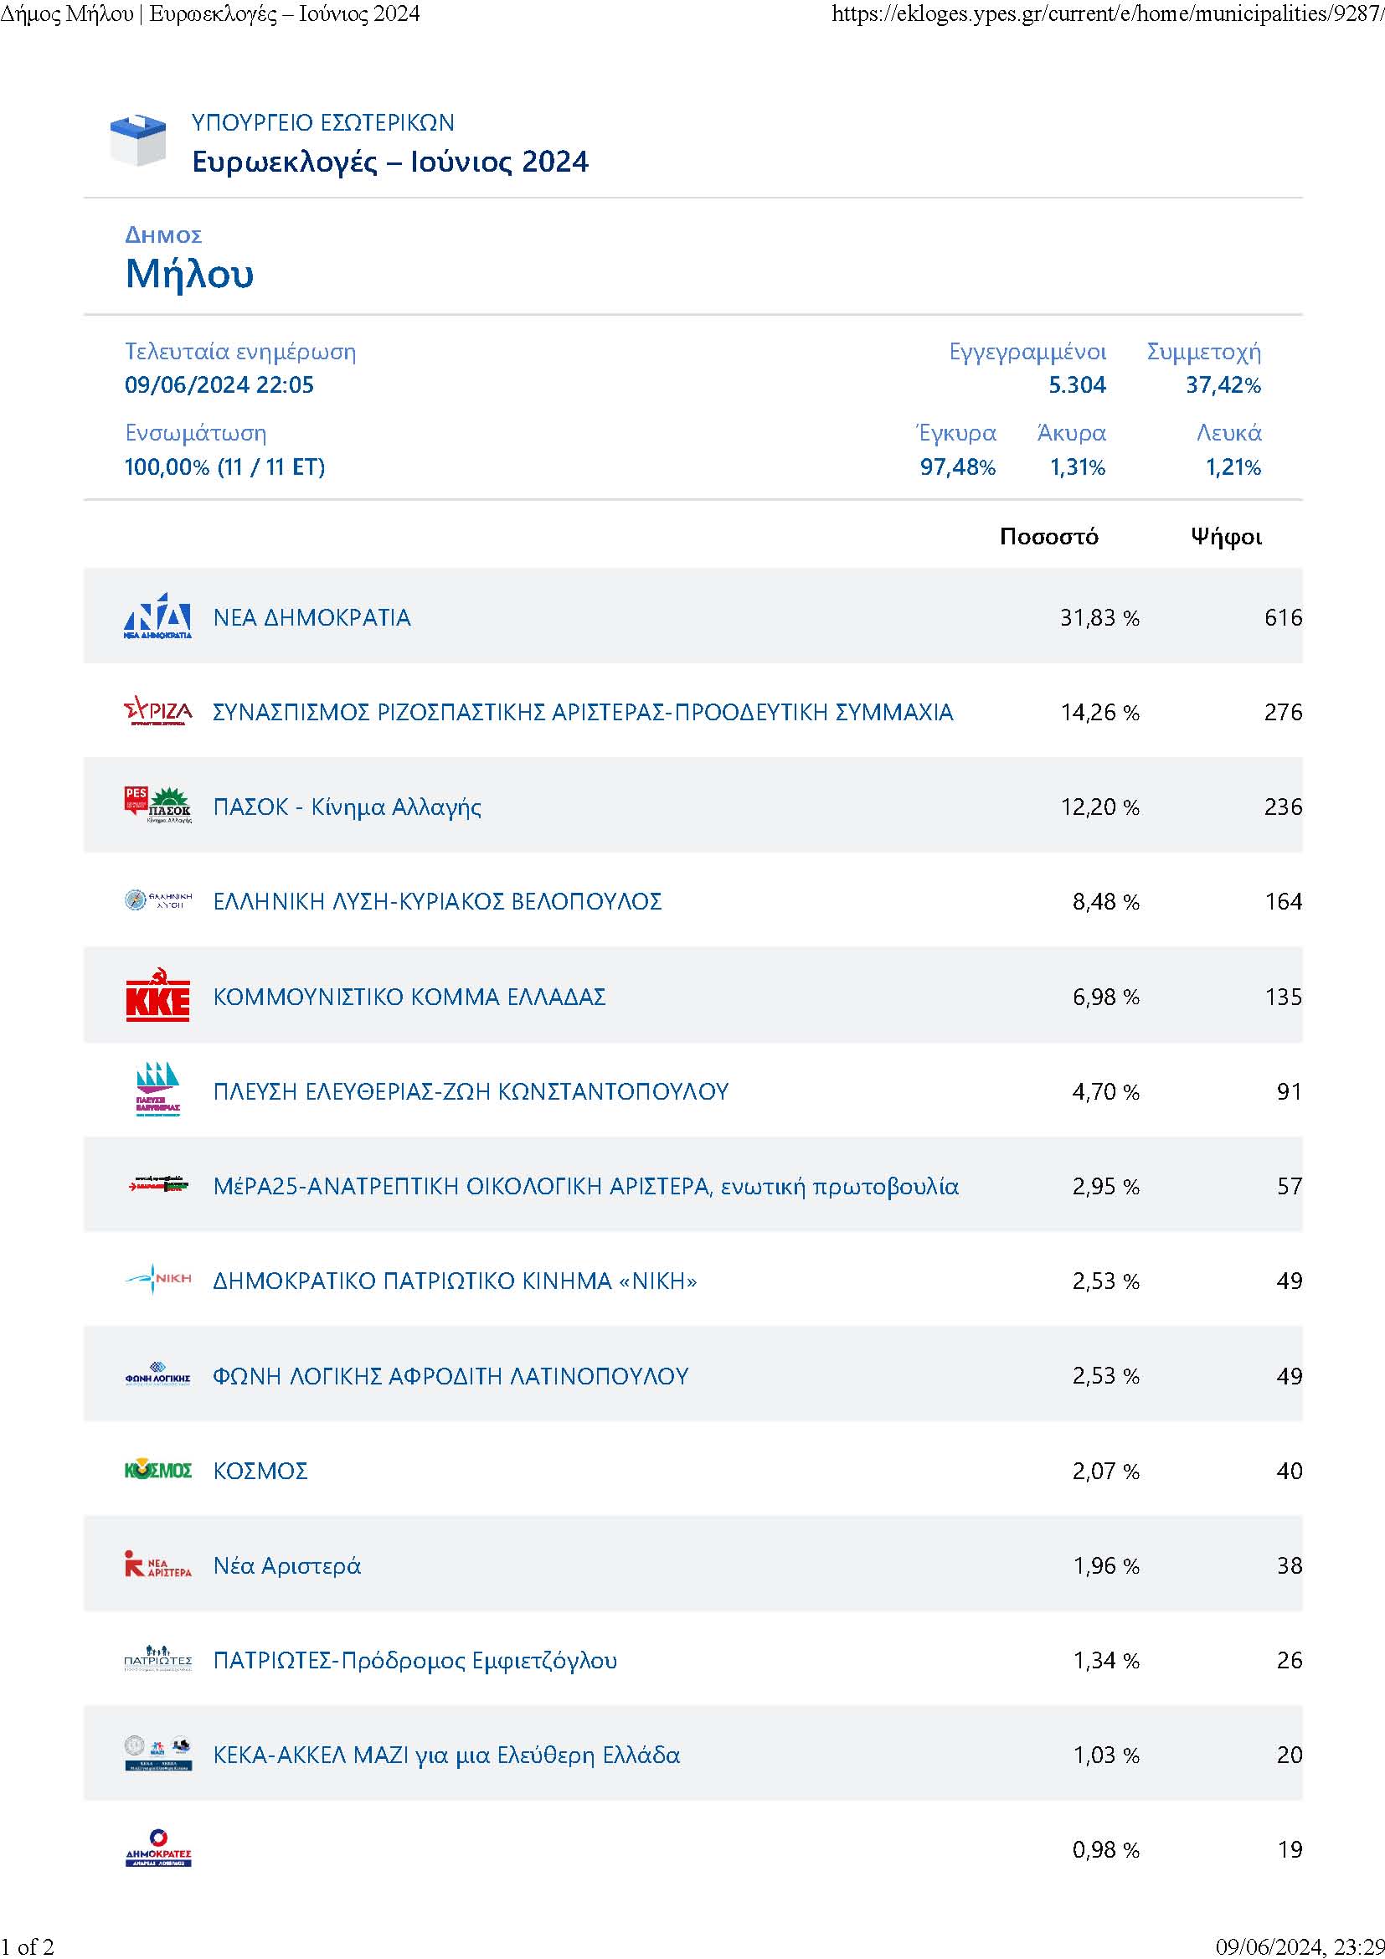
Task: Click the Ελληνική Λύση party logo
Action: (157, 900)
